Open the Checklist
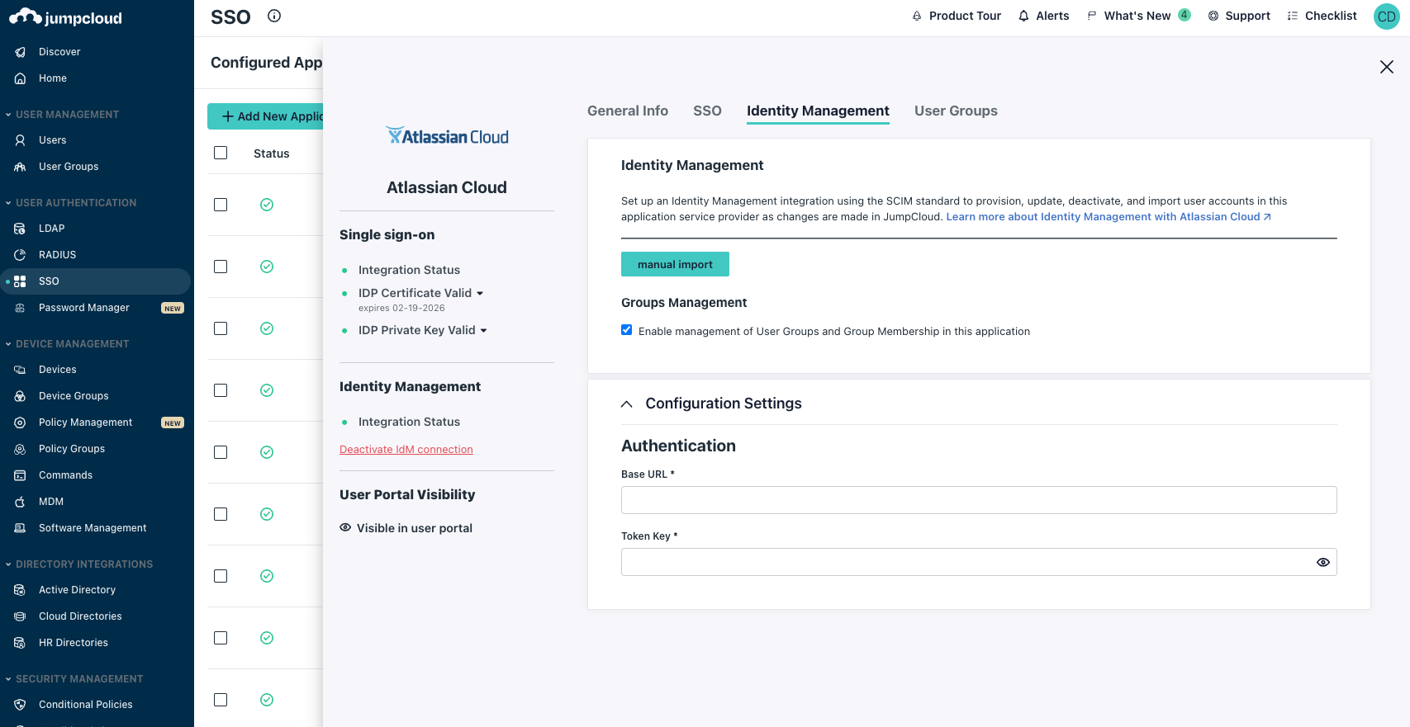Viewport: 1410px width, 727px height. click(x=1322, y=16)
